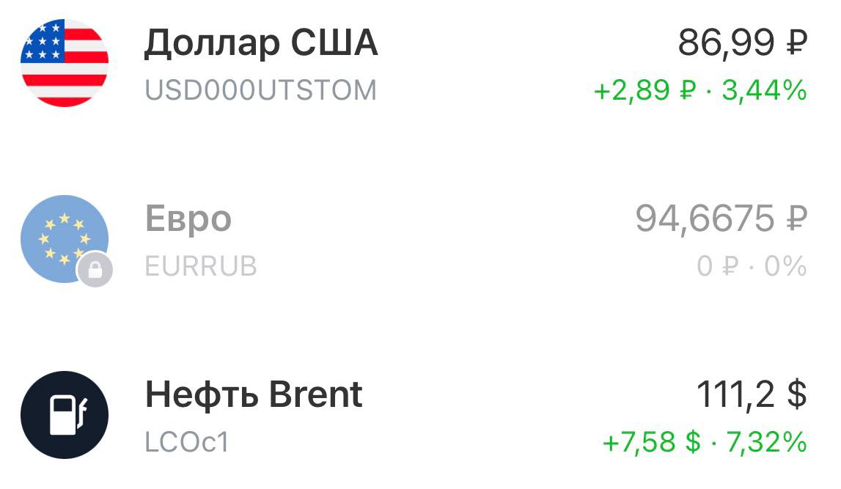Image resolution: width=841 pixels, height=489 pixels.
Task: Tap the US flag icon
Action: 65,62
